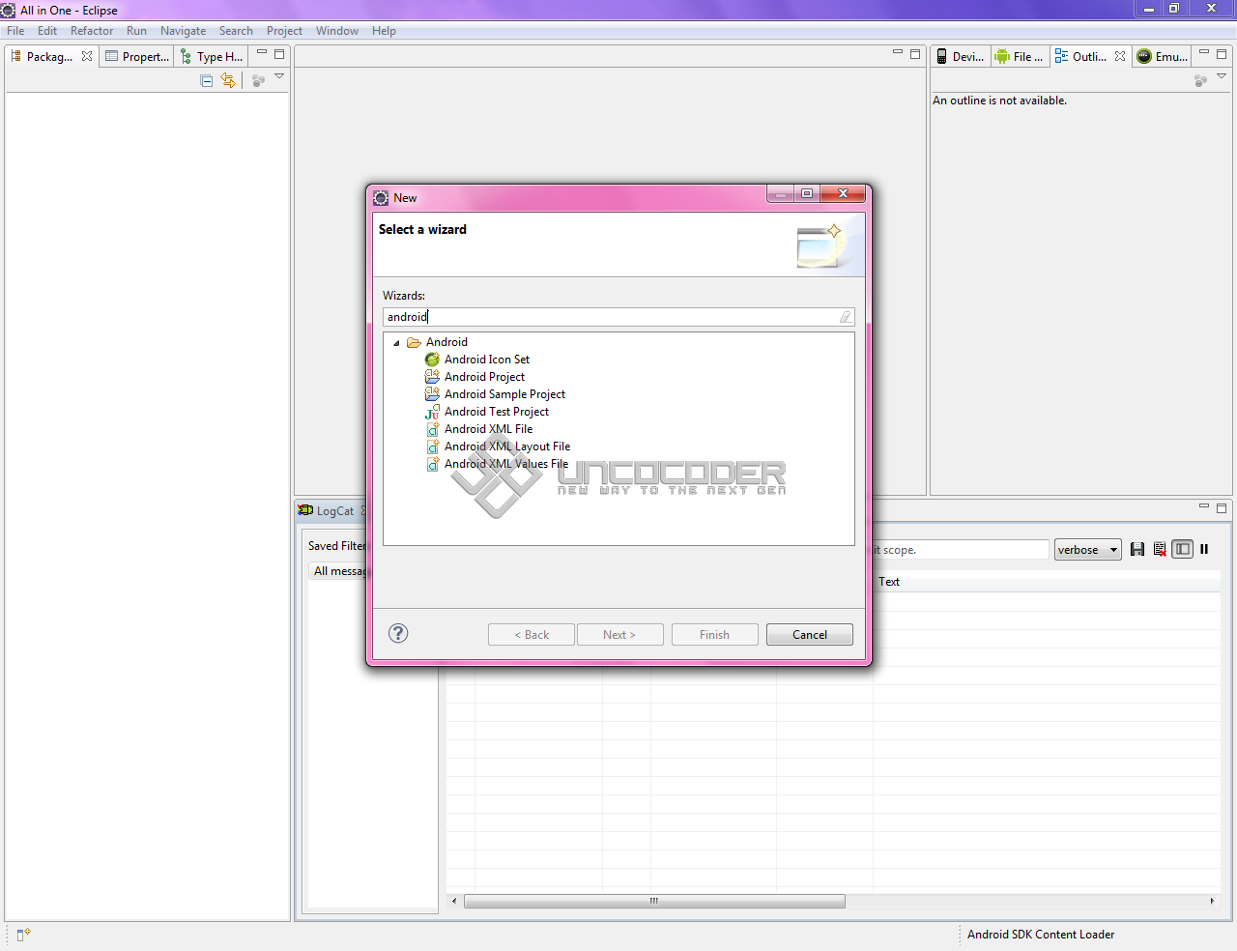Click the Finish button in wizard

tap(714, 635)
